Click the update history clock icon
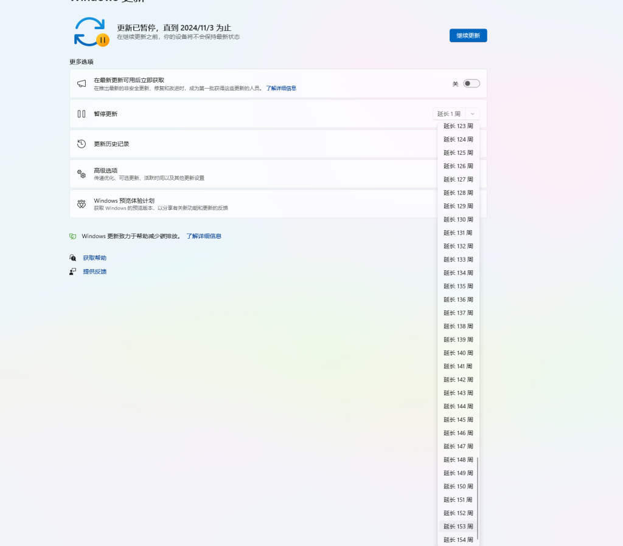 point(82,143)
